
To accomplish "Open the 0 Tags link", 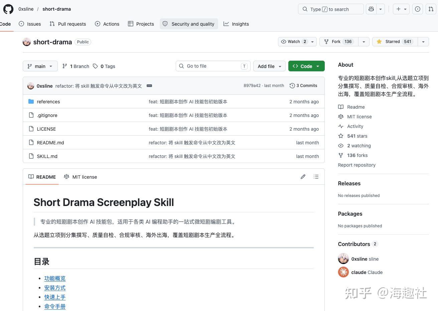I will coord(104,66).
